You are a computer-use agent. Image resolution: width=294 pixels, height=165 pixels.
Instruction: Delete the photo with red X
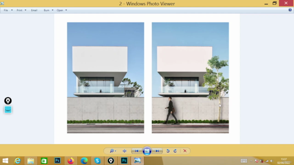(x=185, y=151)
